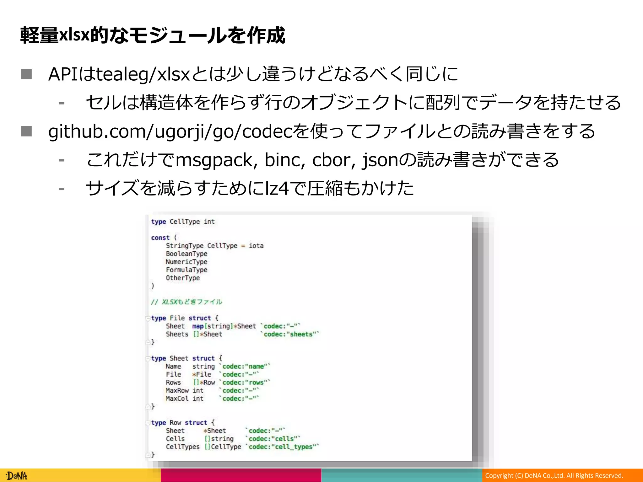This screenshot has height=482, width=643.
Task: Click 'type Sheet struct {' line
Action: [x=186, y=358]
